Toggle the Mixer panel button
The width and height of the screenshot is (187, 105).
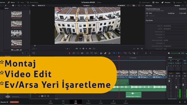click(x=156, y=2)
